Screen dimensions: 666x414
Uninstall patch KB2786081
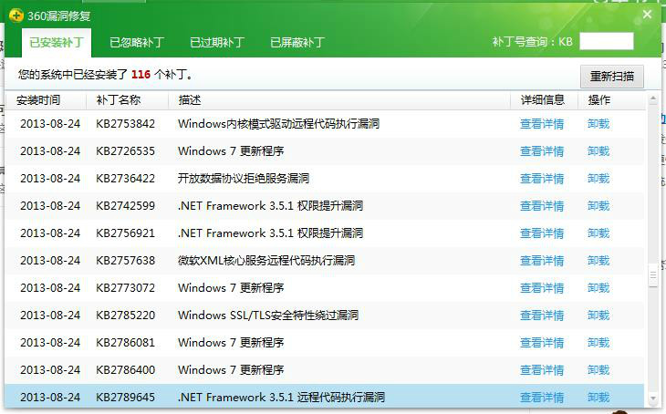(x=598, y=343)
